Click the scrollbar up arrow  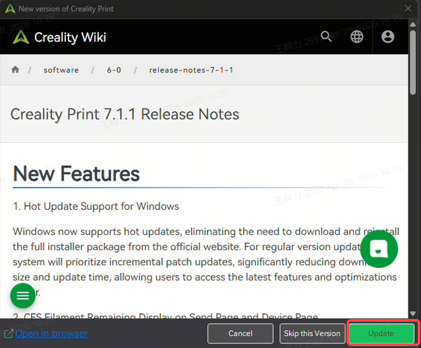(412, 24)
